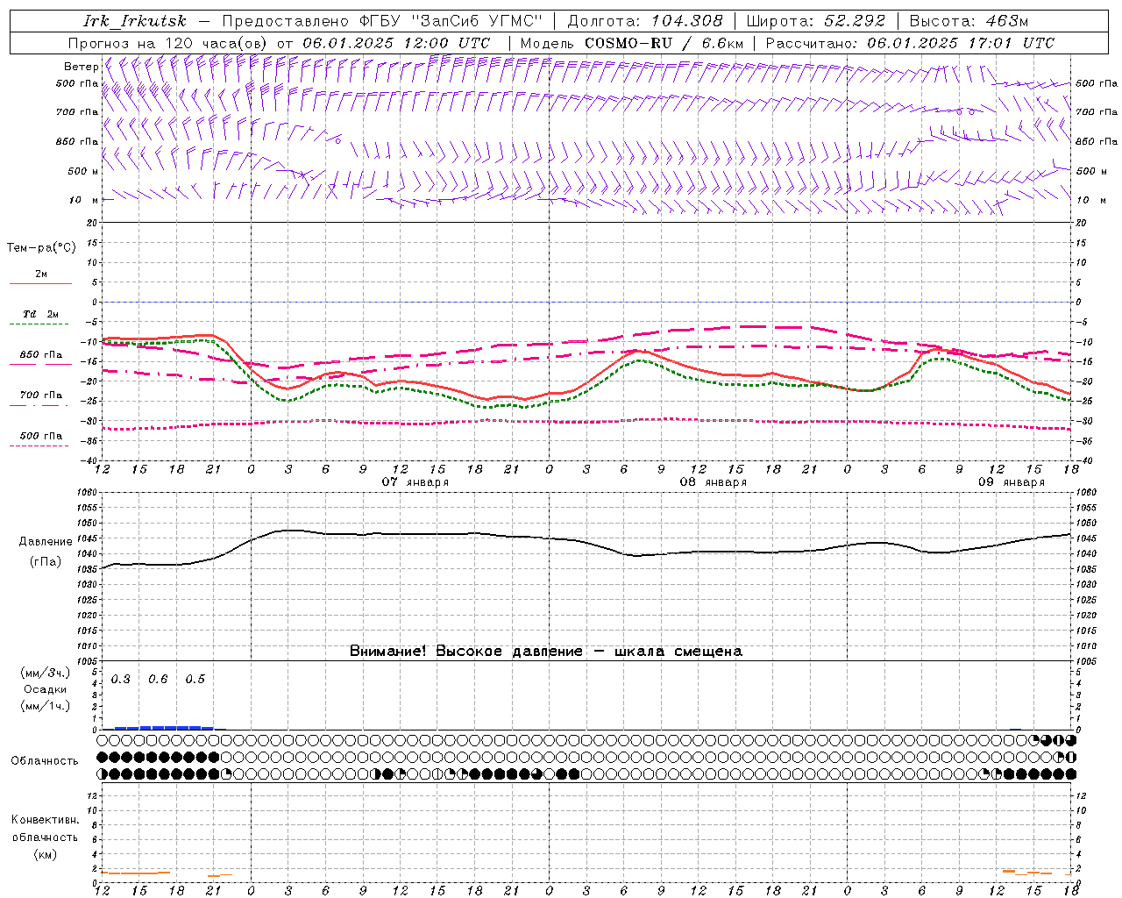
Task: Select the "700 гПа" temperature legend entry
Action: point(40,396)
